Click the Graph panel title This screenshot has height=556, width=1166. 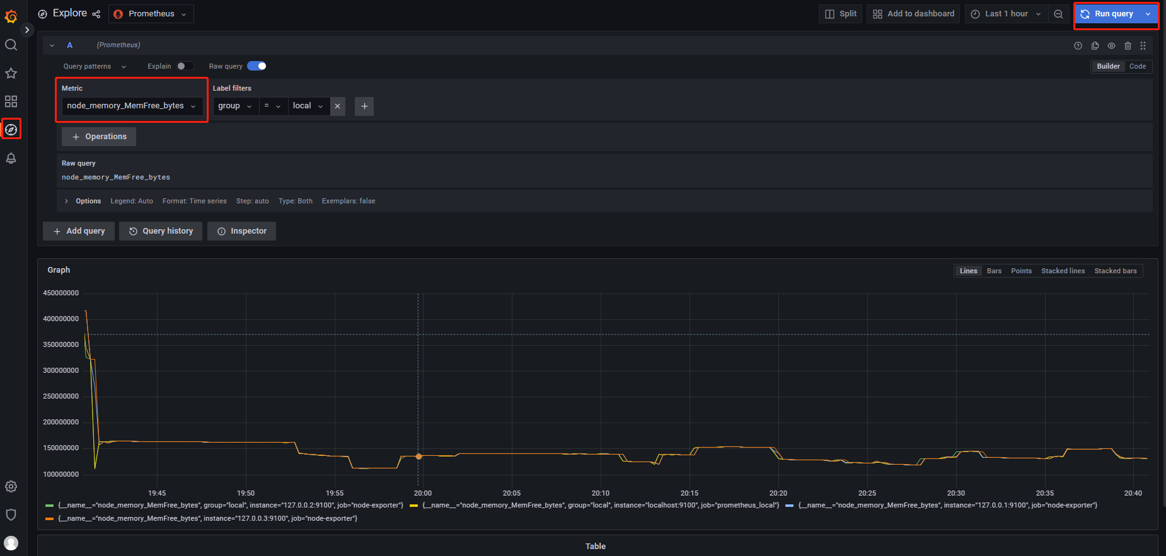pyautogui.click(x=59, y=270)
